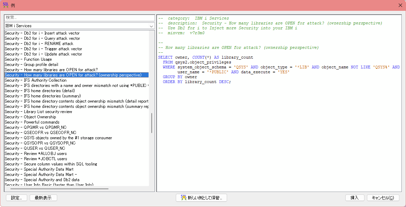Select IFS home directory contents mismatch (detail report)
Screen dimensions: 406x207
click(x=77, y=101)
